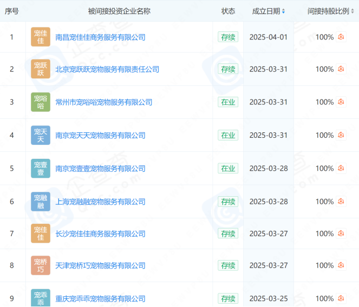Screen dimensions: 359x307
Task: Open 南昌宠佳佳商务服务有限公司 link
Action: (x=101, y=37)
